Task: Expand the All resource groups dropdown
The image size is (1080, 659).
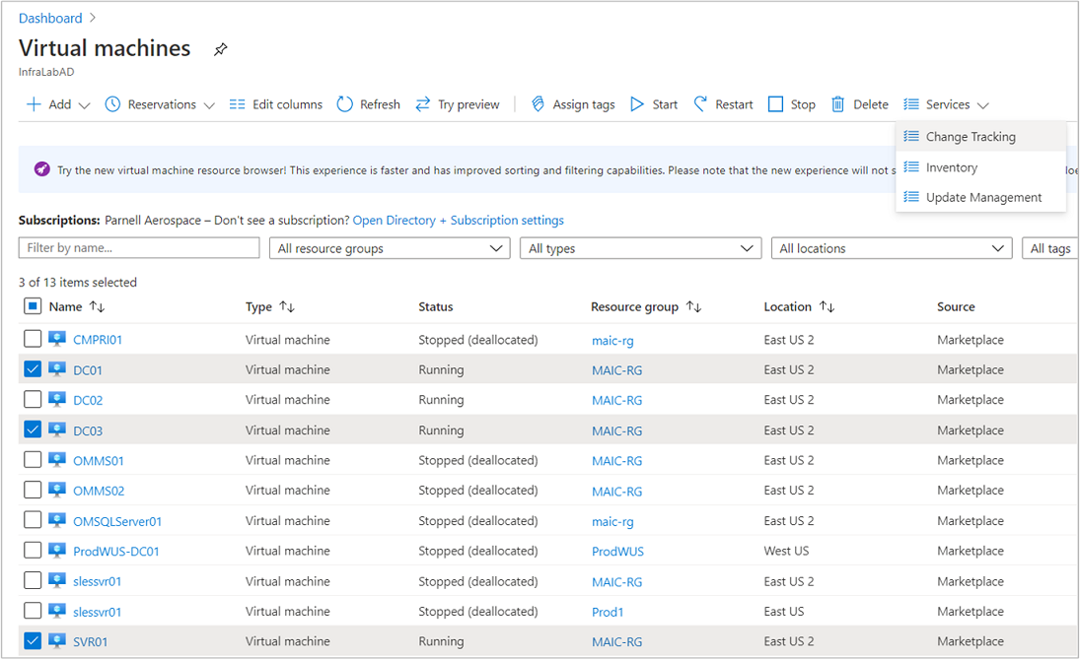Action: [x=389, y=248]
